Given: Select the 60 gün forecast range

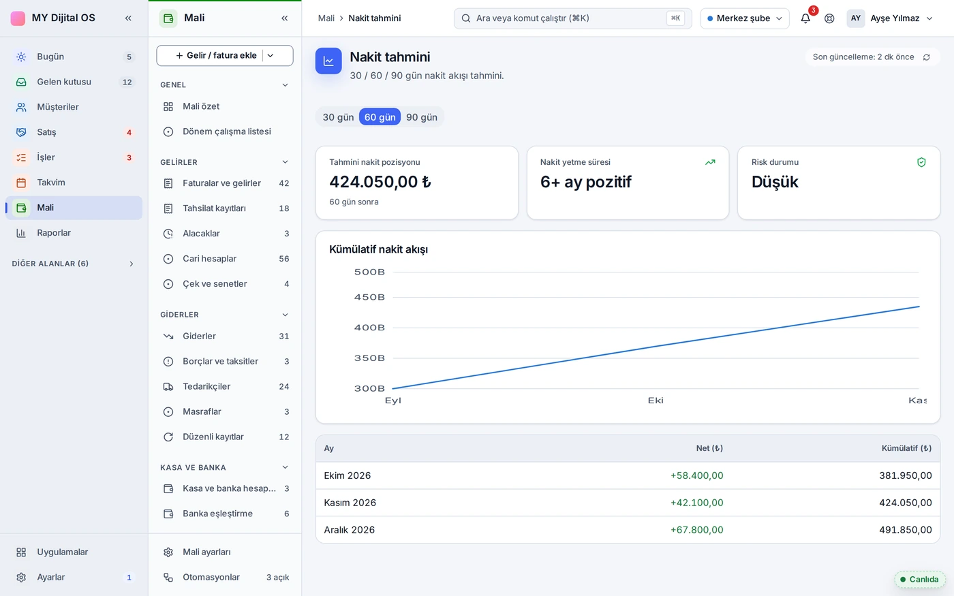Looking at the screenshot, I should [x=380, y=117].
